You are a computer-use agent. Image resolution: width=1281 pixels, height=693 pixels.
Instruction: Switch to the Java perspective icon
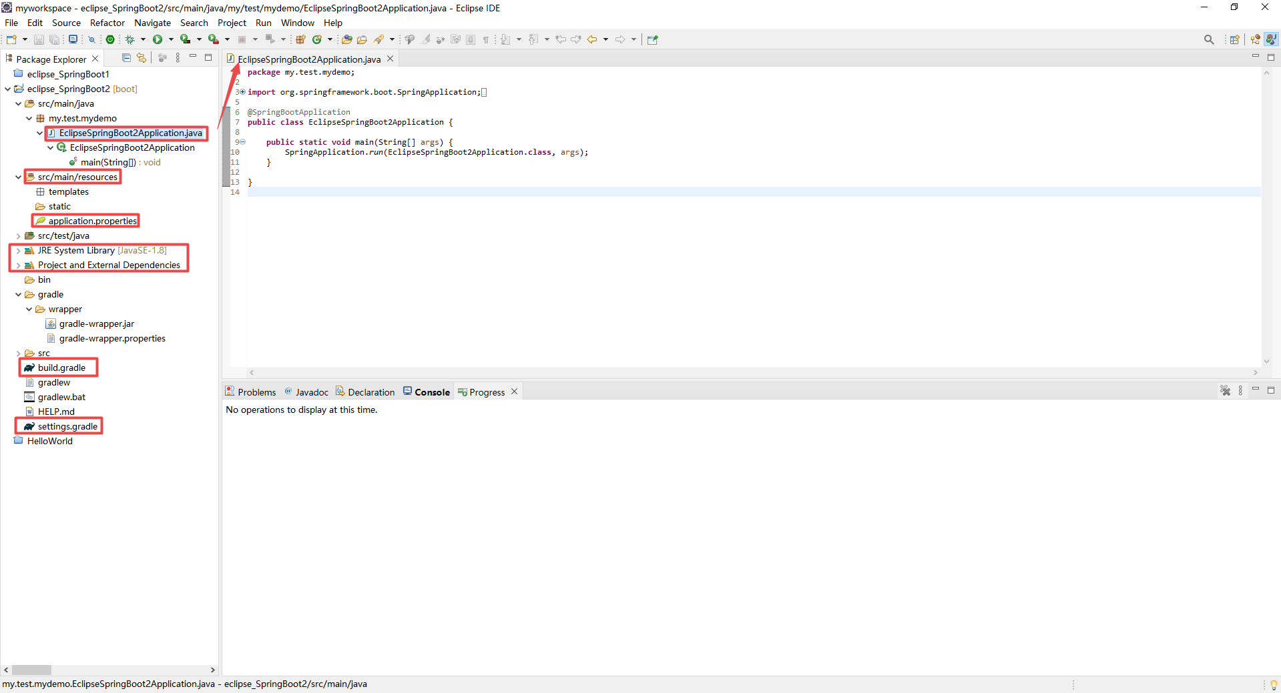tap(1272, 39)
